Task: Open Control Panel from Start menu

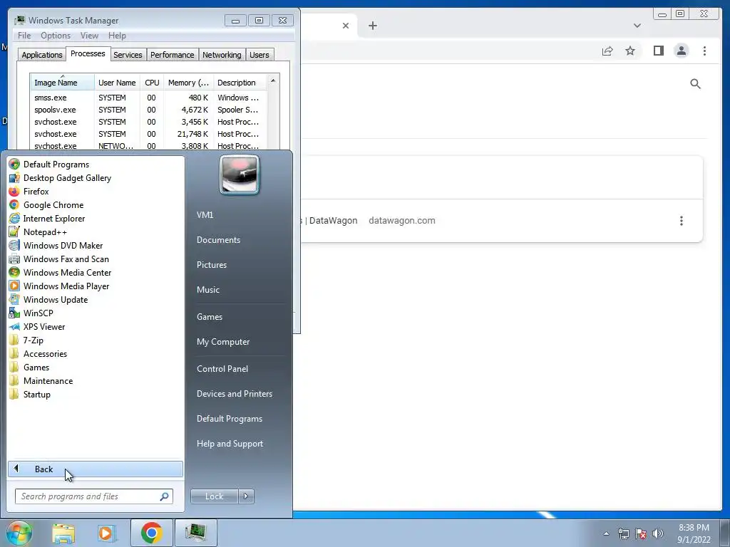Action: coord(222,368)
